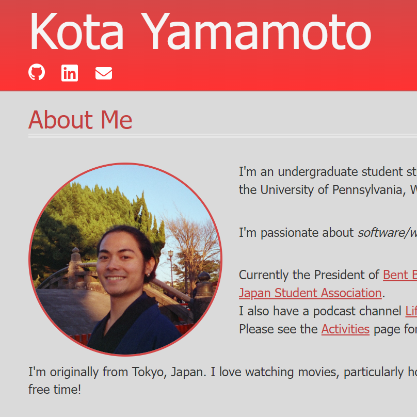Click the circular profile photo
The image size is (417, 417).
(127, 259)
